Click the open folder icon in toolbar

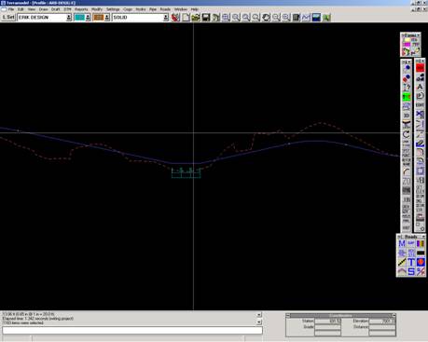(196, 18)
